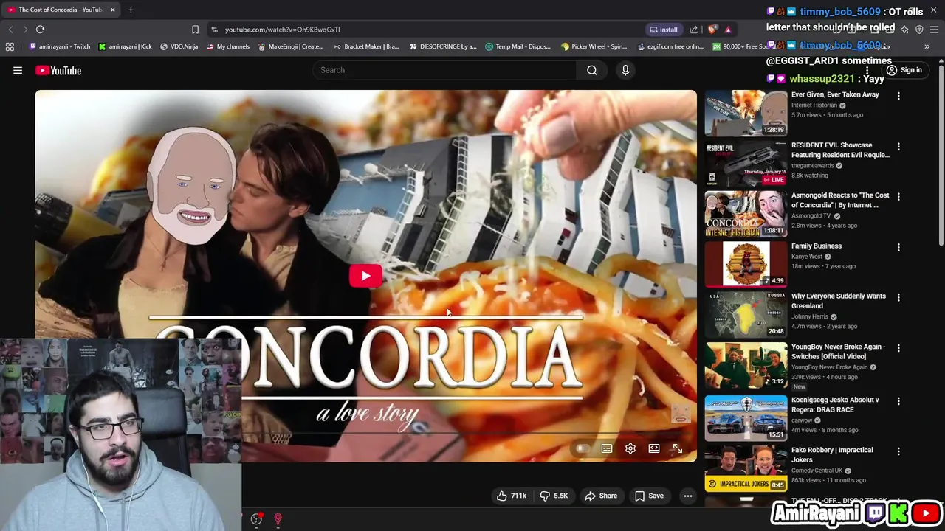Open Picker Wheel bookmark
The width and height of the screenshot is (945, 531).
594,46
